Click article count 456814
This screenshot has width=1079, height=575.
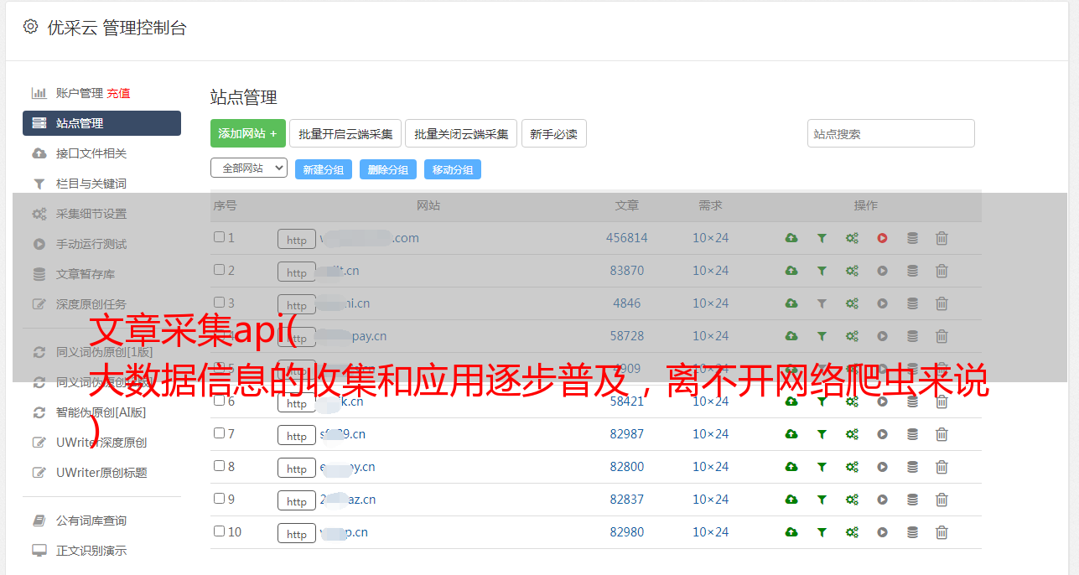(x=627, y=238)
